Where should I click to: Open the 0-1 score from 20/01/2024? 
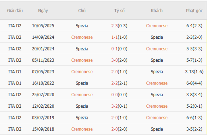[x=115, y=49]
